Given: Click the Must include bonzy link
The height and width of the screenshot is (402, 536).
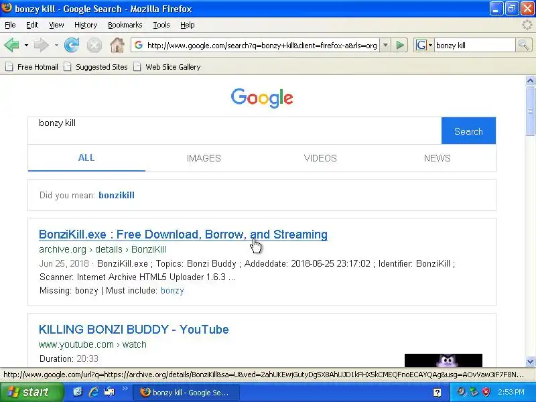Looking at the screenshot, I should [x=172, y=291].
